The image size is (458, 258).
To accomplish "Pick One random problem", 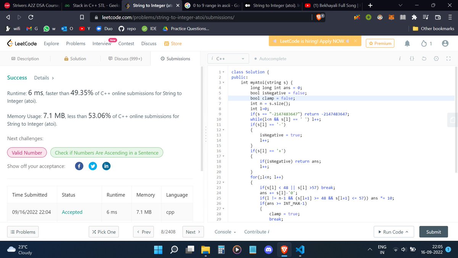I will (104, 232).
